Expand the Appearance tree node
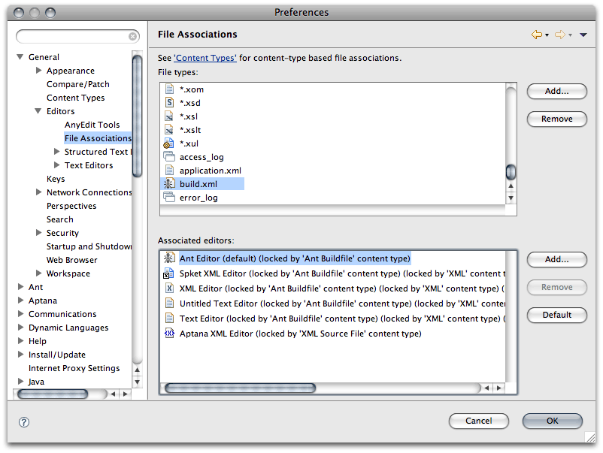The height and width of the screenshot is (453, 603). pos(39,71)
